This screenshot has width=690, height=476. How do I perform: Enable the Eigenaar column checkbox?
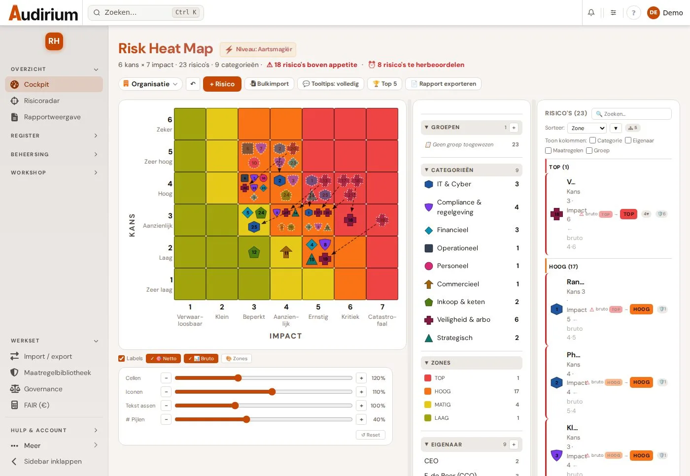[628, 140]
